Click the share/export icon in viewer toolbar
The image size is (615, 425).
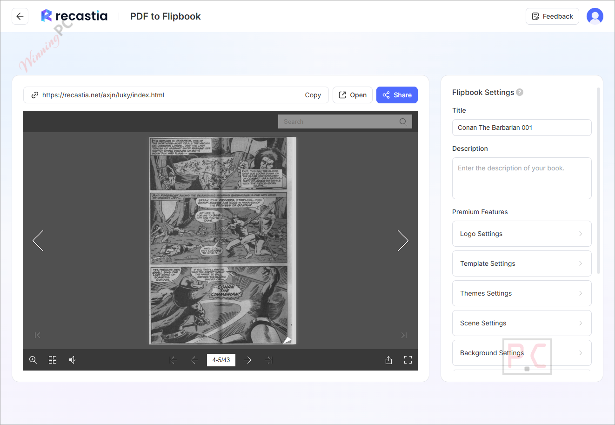click(388, 360)
